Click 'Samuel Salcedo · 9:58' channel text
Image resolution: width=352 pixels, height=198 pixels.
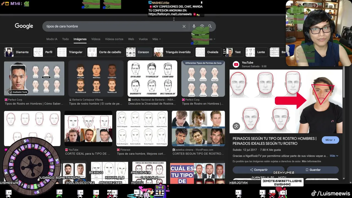(254, 67)
